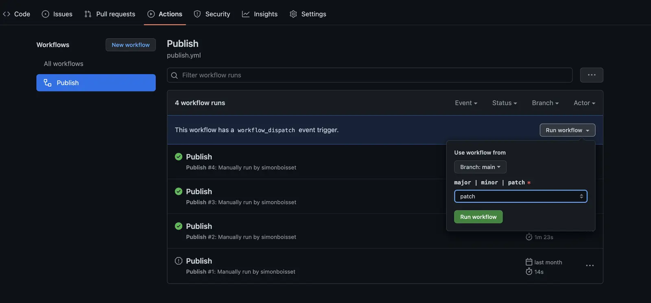
Task: Switch to the Insights tab
Action: pyautogui.click(x=260, y=14)
